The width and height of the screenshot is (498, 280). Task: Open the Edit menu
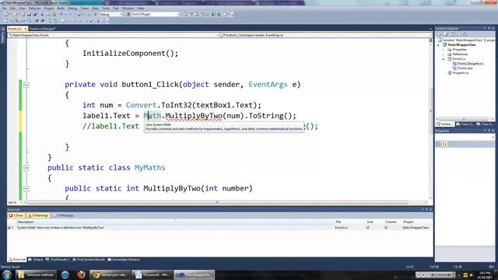tap(12, 9)
